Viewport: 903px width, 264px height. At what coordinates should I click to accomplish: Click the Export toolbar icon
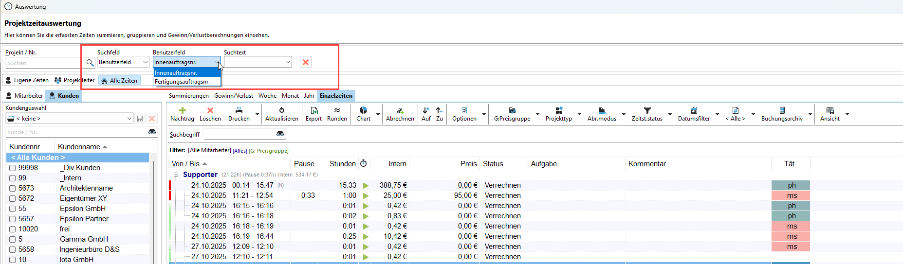[x=313, y=111]
